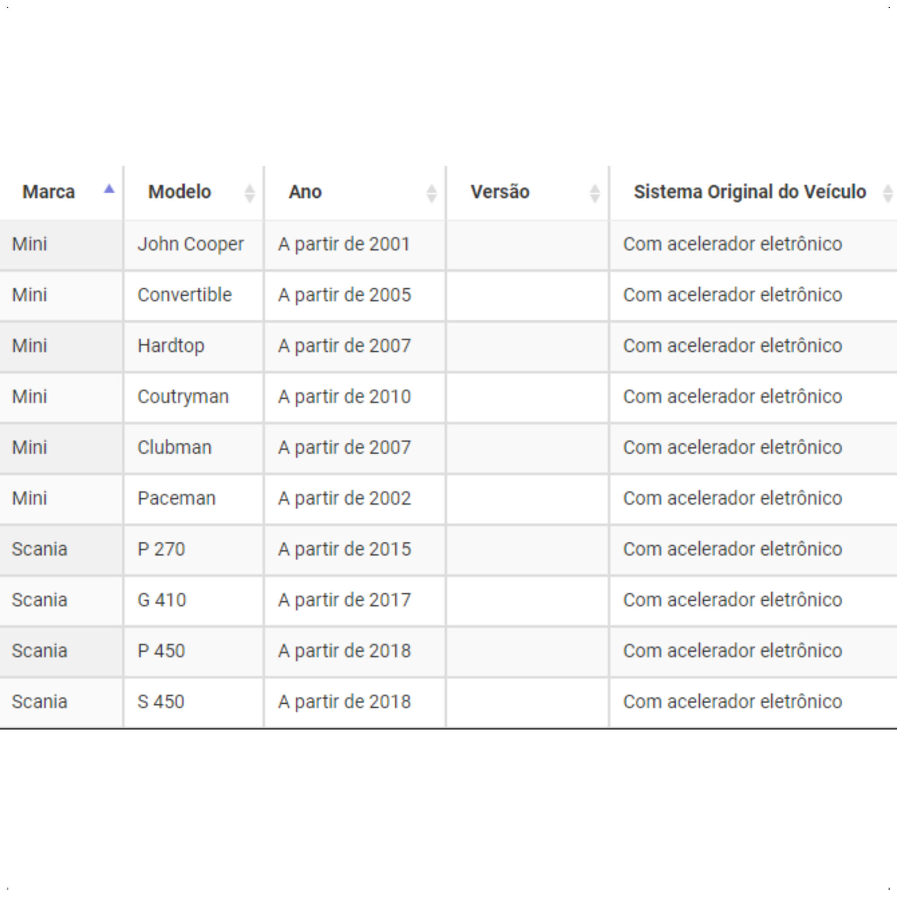Click the Modelo column sort arrows
897x897 pixels.
click(x=249, y=194)
